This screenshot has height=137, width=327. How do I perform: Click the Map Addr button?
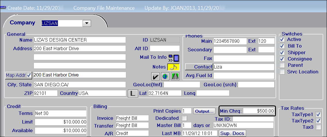point(16,75)
